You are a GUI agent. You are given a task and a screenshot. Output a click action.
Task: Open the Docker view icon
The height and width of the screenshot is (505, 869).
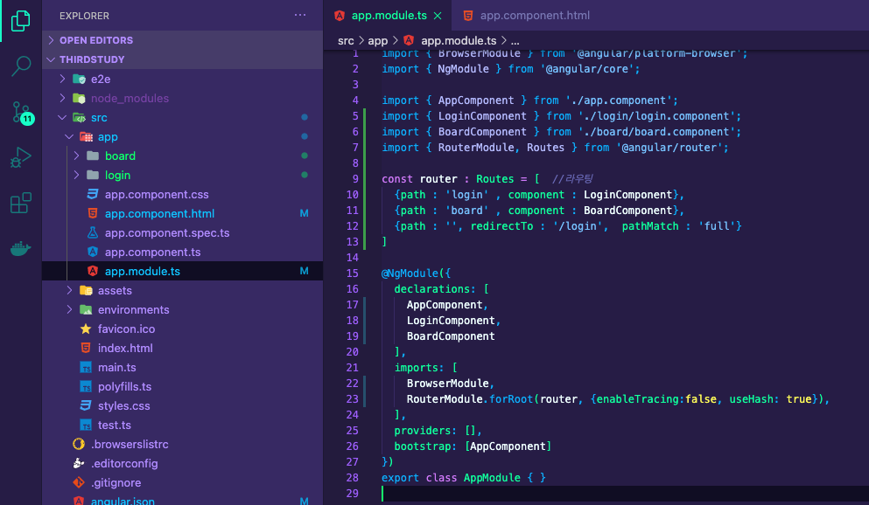(20, 248)
